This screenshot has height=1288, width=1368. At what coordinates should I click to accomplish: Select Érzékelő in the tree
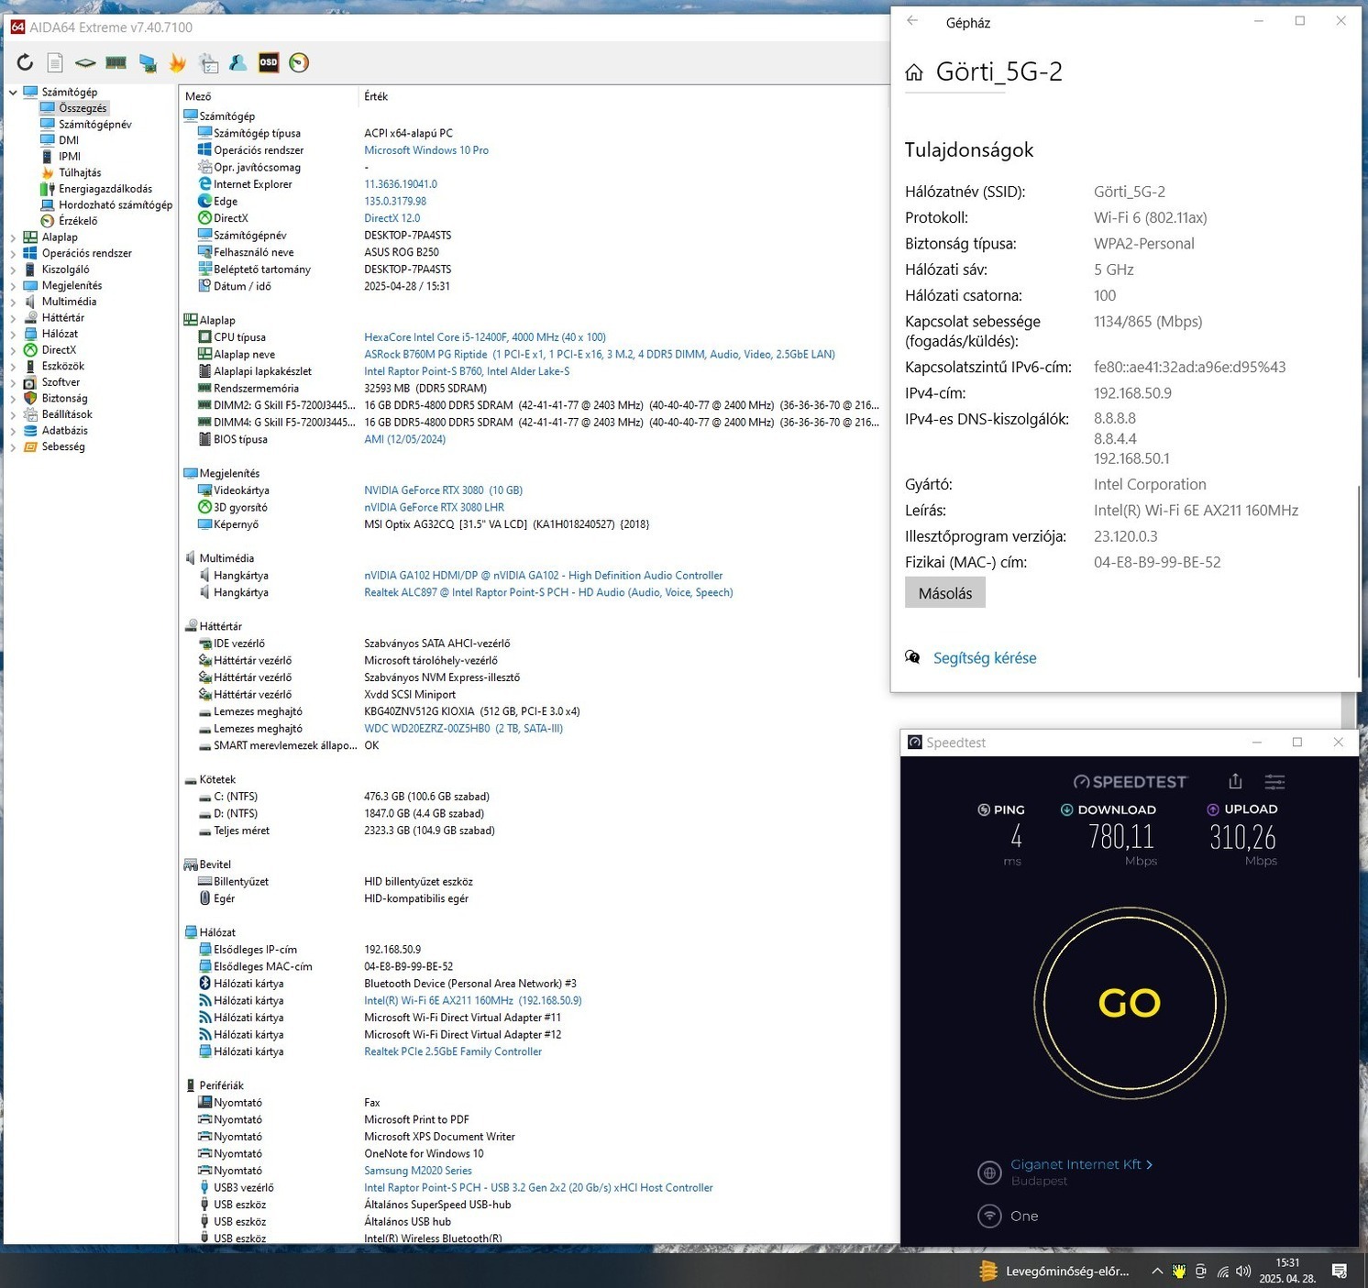(78, 221)
